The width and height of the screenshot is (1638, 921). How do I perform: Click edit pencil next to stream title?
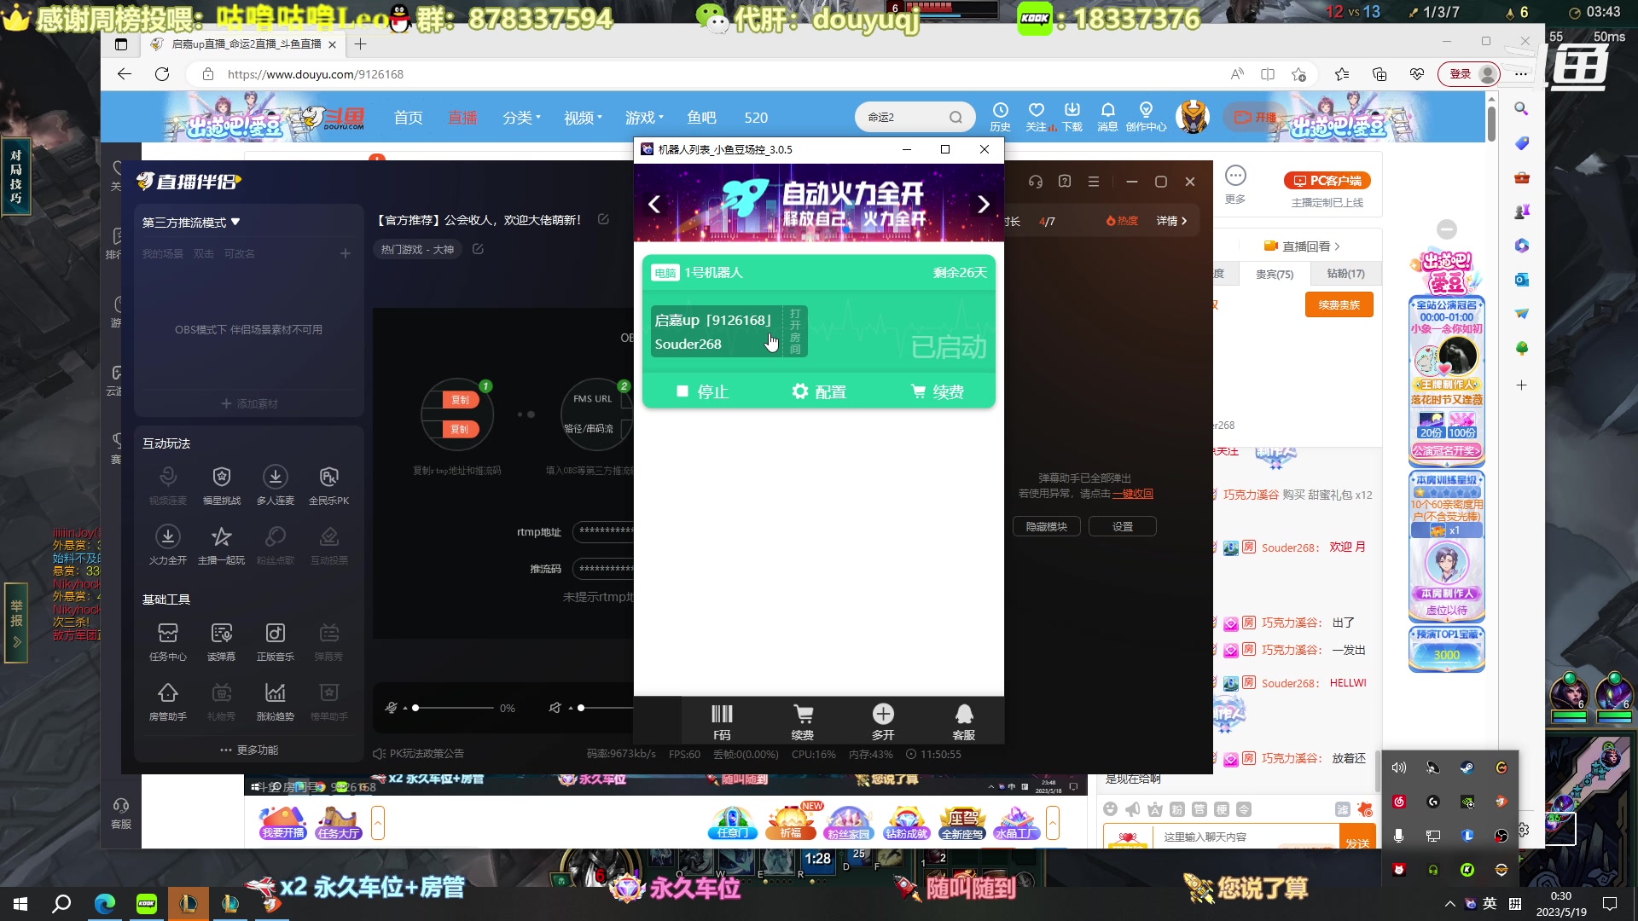click(604, 219)
